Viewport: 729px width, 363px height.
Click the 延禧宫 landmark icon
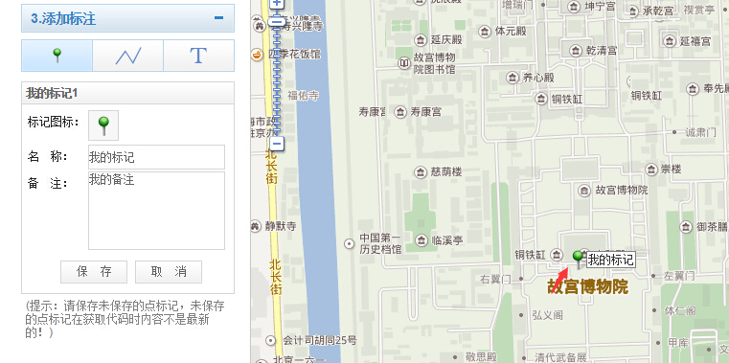pyautogui.click(x=670, y=41)
